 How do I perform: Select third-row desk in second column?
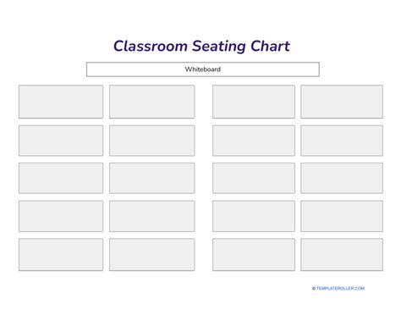click(x=152, y=178)
